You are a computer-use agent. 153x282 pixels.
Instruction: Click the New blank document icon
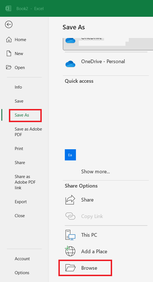pos(9,54)
